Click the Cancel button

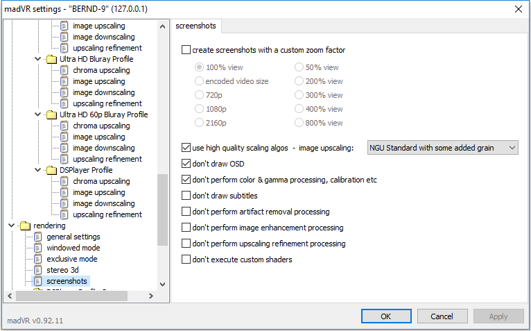pyautogui.click(x=442, y=316)
